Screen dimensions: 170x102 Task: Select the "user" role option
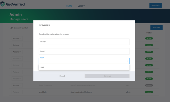pos(42,67)
